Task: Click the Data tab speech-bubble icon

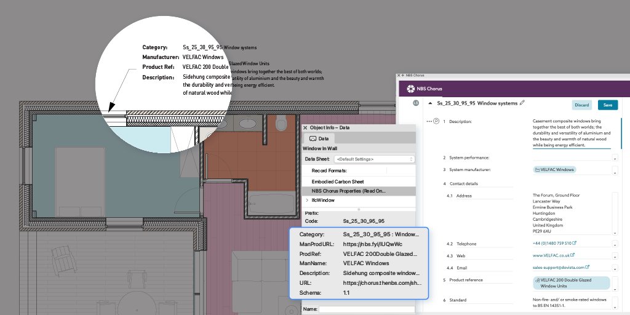Action: (313, 138)
